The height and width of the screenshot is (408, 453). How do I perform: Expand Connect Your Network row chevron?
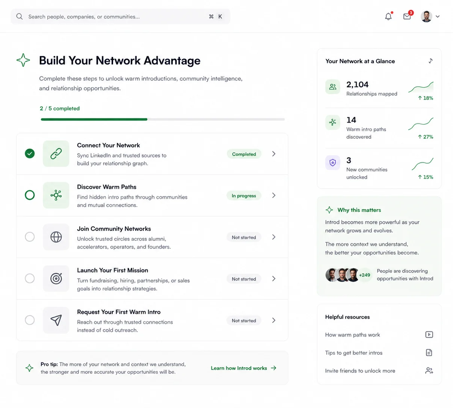click(x=274, y=154)
